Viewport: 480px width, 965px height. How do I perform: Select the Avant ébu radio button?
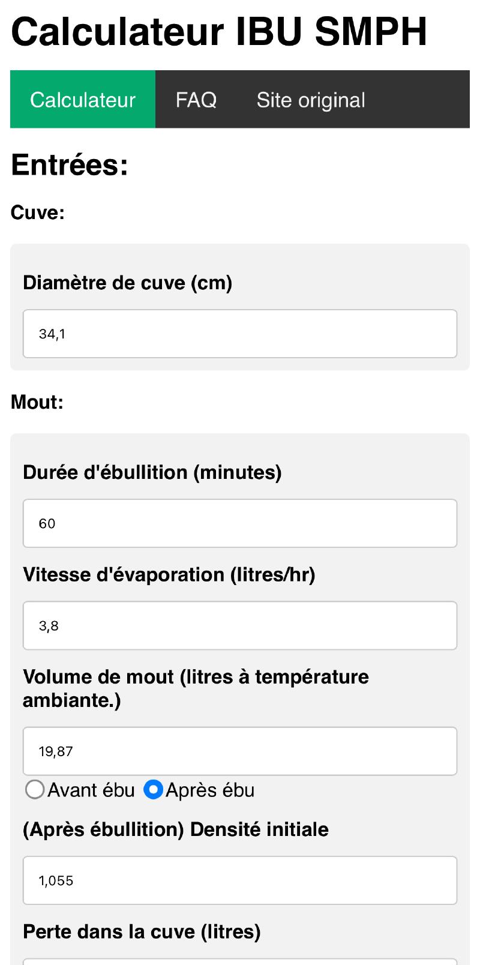point(34,790)
